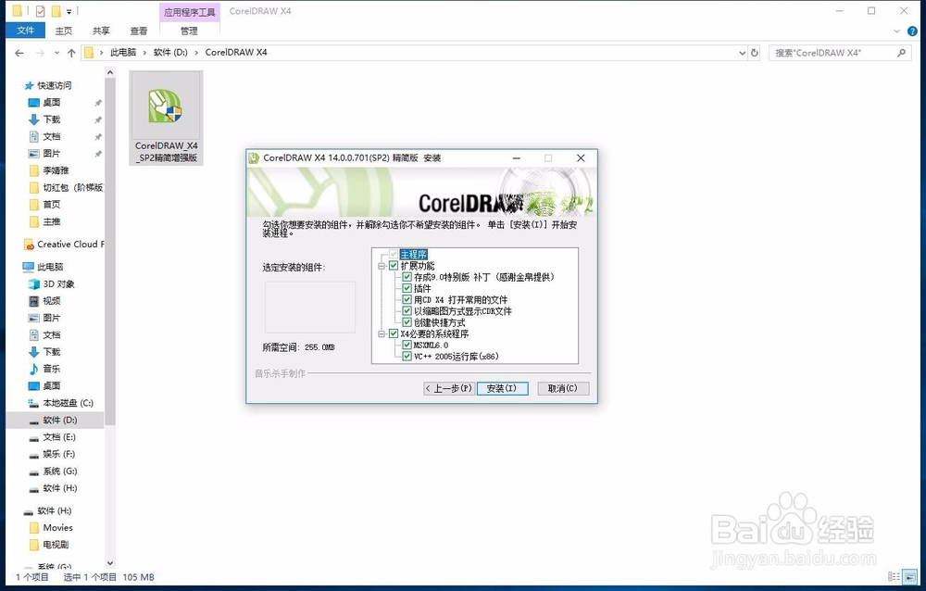This screenshot has height=591, width=926.
Task: Open pinned 下载 under quick access
Action: coord(51,119)
